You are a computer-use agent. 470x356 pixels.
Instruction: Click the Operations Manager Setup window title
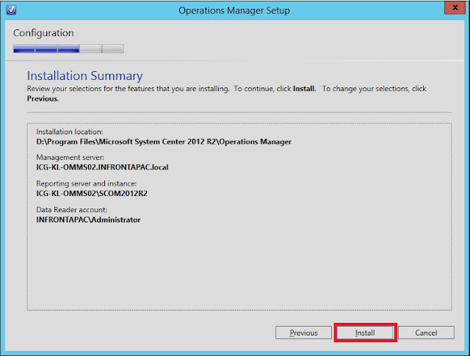tap(234, 10)
